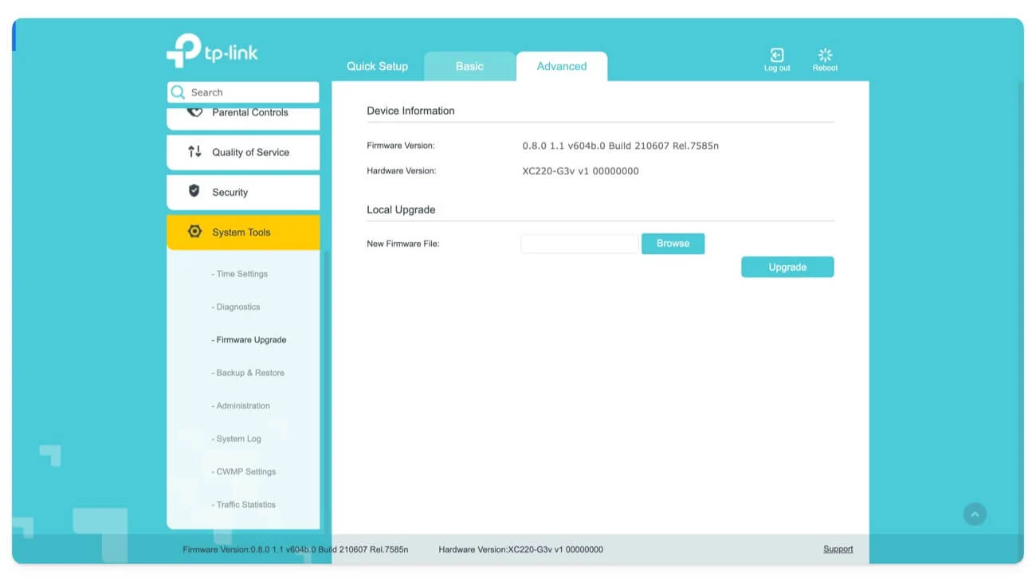Expand the Parental Controls menu

click(249, 114)
